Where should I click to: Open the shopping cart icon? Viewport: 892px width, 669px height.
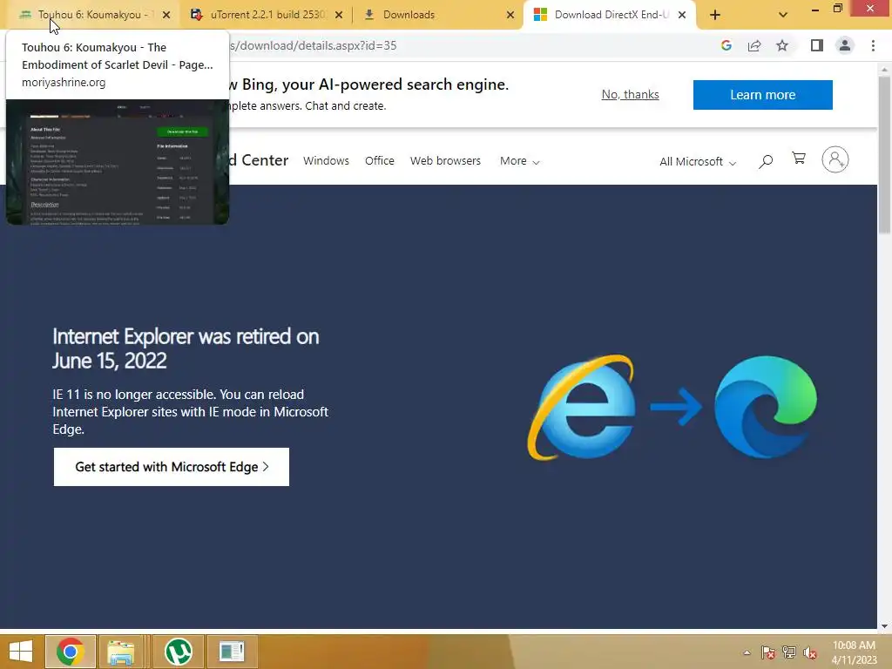[x=799, y=159]
